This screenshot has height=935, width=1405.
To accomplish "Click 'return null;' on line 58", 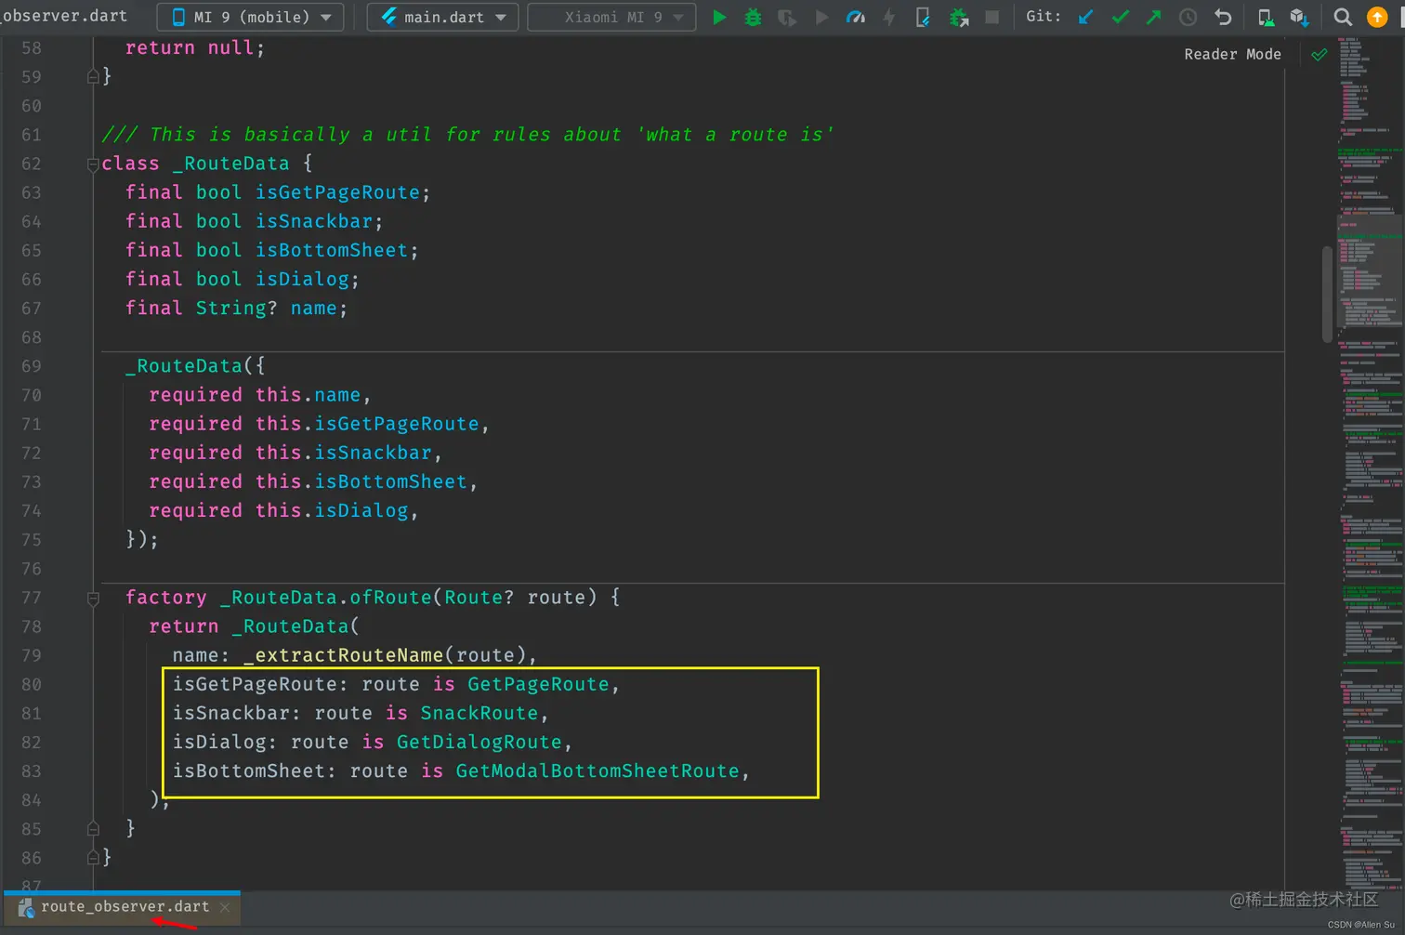I will 195,47.
